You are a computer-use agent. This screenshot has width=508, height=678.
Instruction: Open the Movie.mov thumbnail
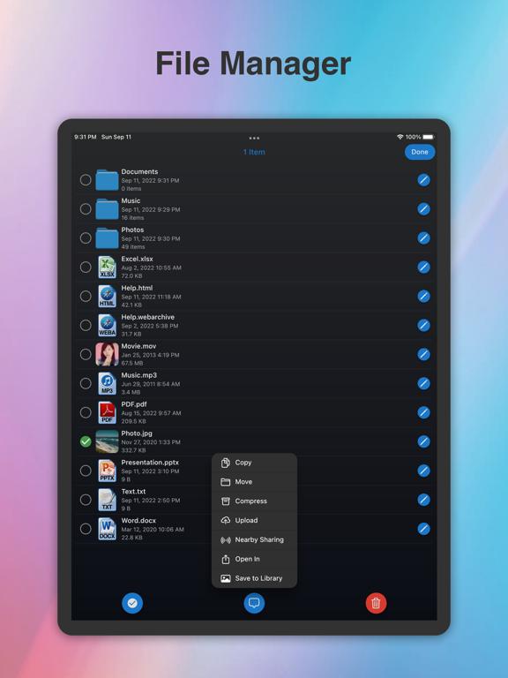point(107,354)
